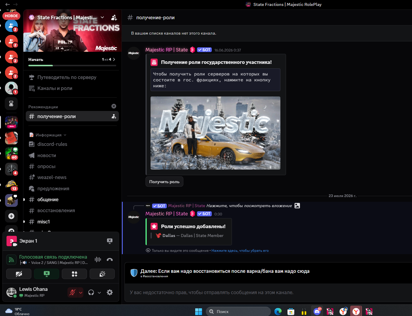
Task: Click the 23 июля 2026 г. date divider label
Action: point(342,196)
